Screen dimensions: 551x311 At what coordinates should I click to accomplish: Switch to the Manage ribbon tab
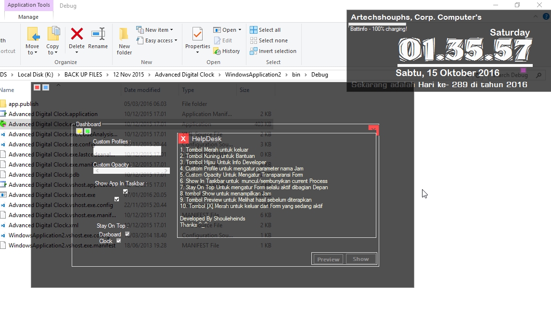[28, 17]
